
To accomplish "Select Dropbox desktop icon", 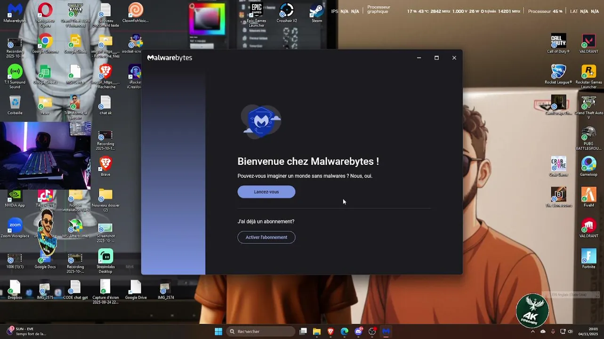I will pos(15,290).
